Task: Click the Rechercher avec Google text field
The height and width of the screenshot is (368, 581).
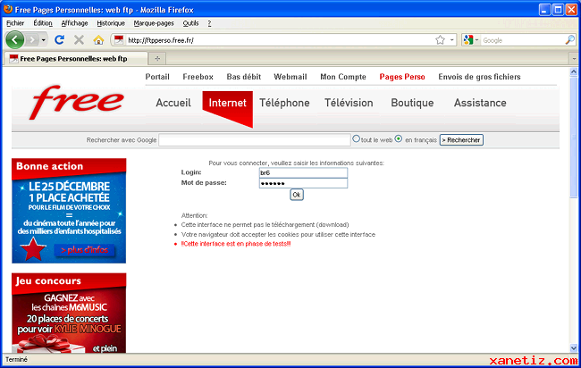Action: [x=255, y=140]
